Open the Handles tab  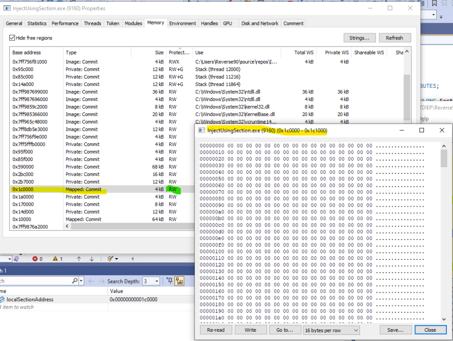pos(209,24)
